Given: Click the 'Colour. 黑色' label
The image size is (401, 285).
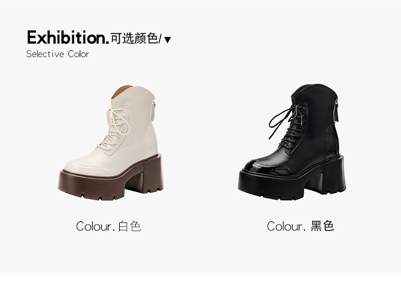Looking at the screenshot, I should (x=300, y=226).
